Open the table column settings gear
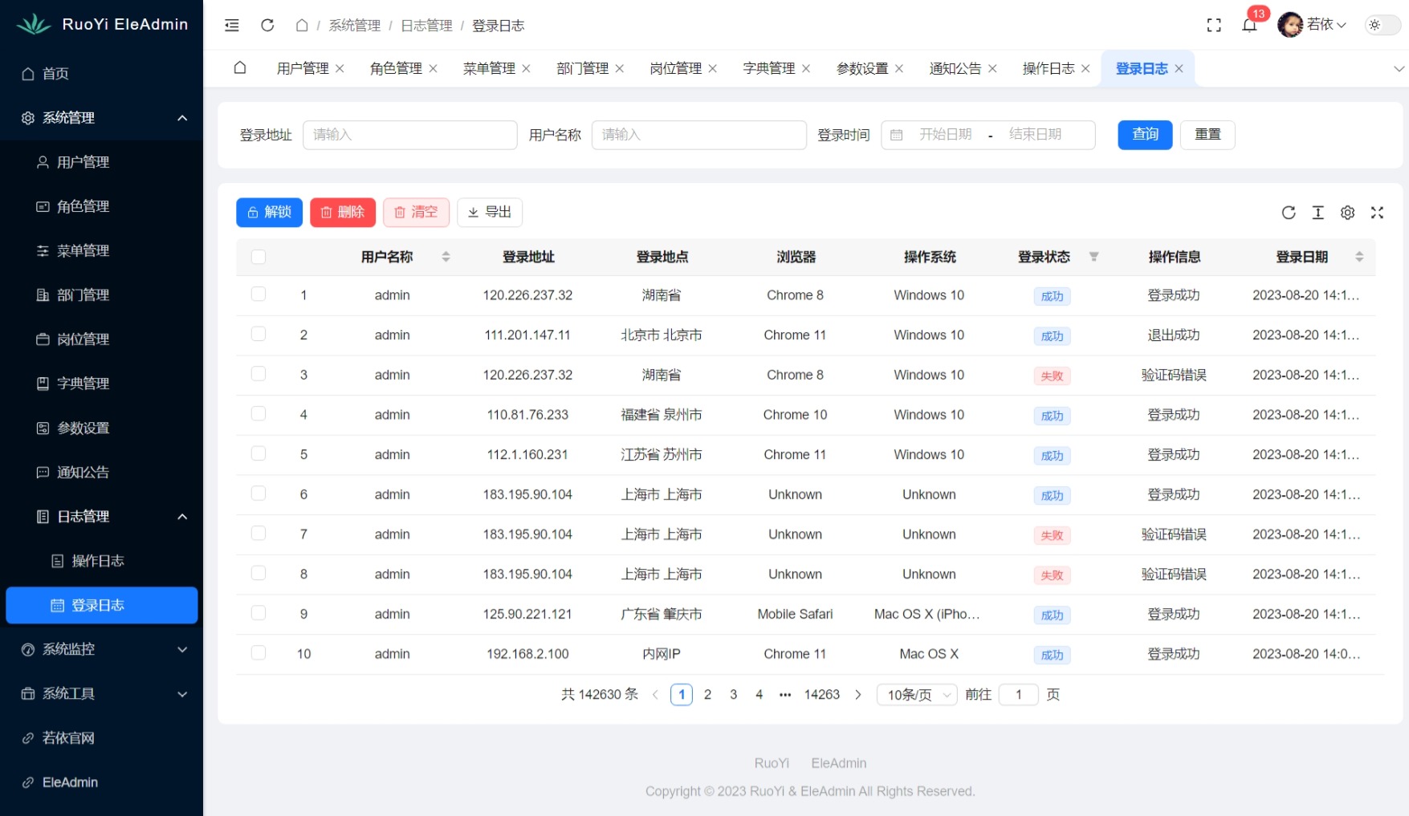 click(1347, 212)
